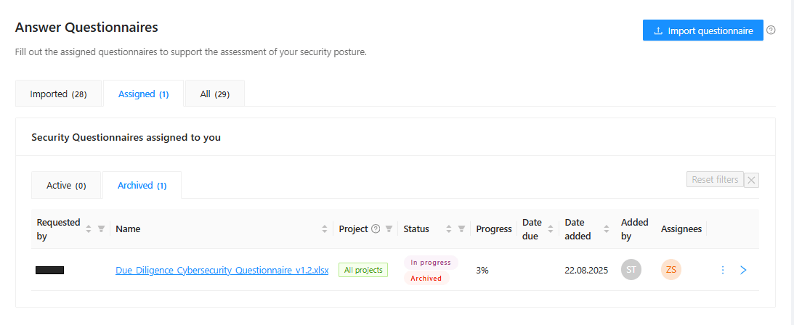
Task: Select the Archived sub-tab
Action: click(x=142, y=186)
